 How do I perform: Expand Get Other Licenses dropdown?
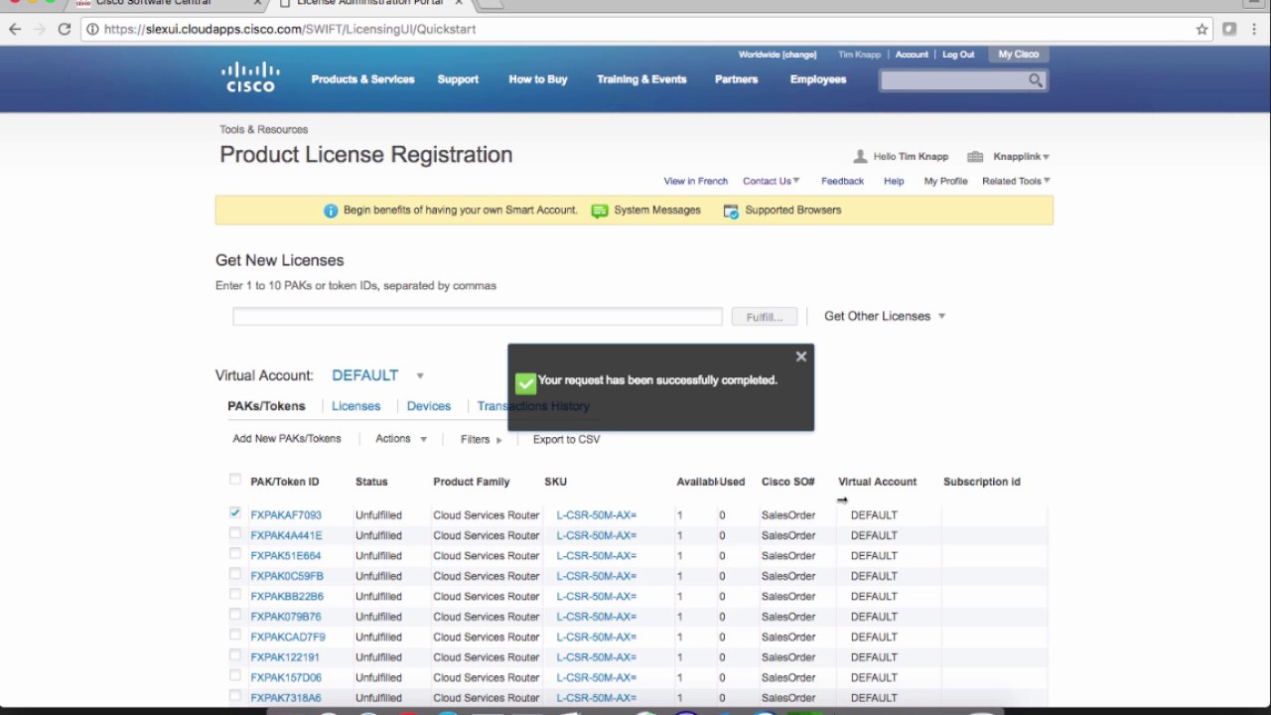click(x=885, y=316)
